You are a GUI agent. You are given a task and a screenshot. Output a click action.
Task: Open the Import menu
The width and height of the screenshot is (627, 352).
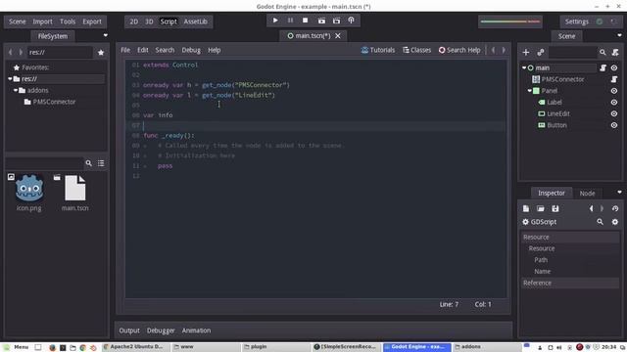point(42,22)
